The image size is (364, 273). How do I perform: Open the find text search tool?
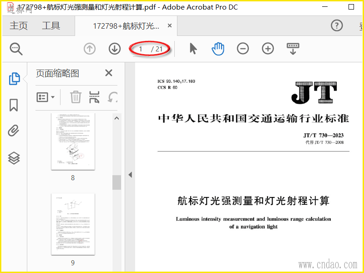click(16, 49)
